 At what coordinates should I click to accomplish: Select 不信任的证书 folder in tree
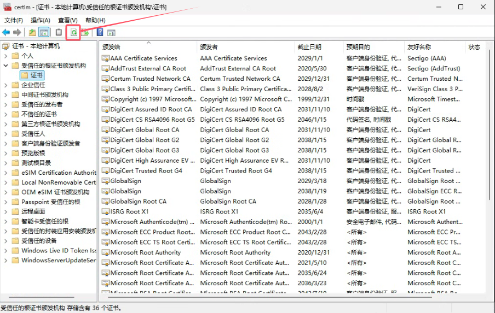[39, 114]
